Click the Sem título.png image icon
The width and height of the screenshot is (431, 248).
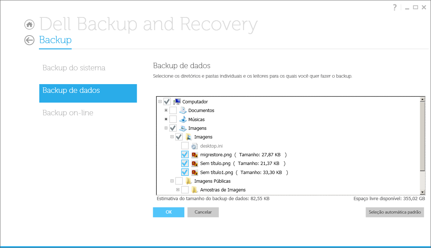pos(195,164)
